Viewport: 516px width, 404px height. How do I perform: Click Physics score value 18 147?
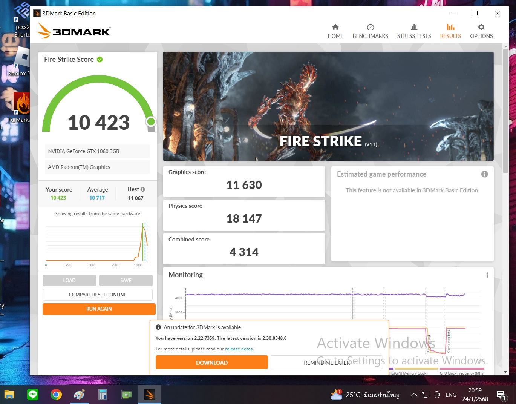(244, 218)
